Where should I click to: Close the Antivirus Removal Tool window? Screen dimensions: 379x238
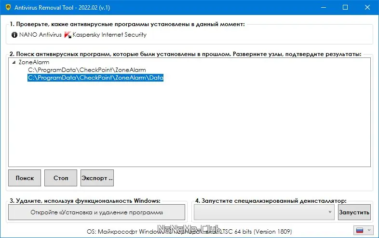click(367, 8)
